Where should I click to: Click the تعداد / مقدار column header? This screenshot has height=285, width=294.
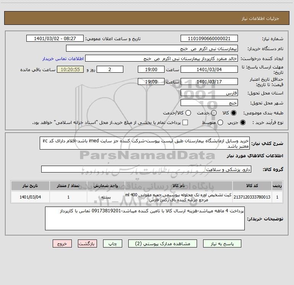68,186
